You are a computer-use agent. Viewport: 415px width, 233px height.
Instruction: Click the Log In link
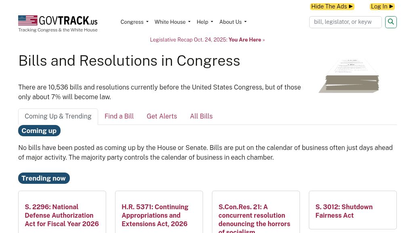point(382,6)
